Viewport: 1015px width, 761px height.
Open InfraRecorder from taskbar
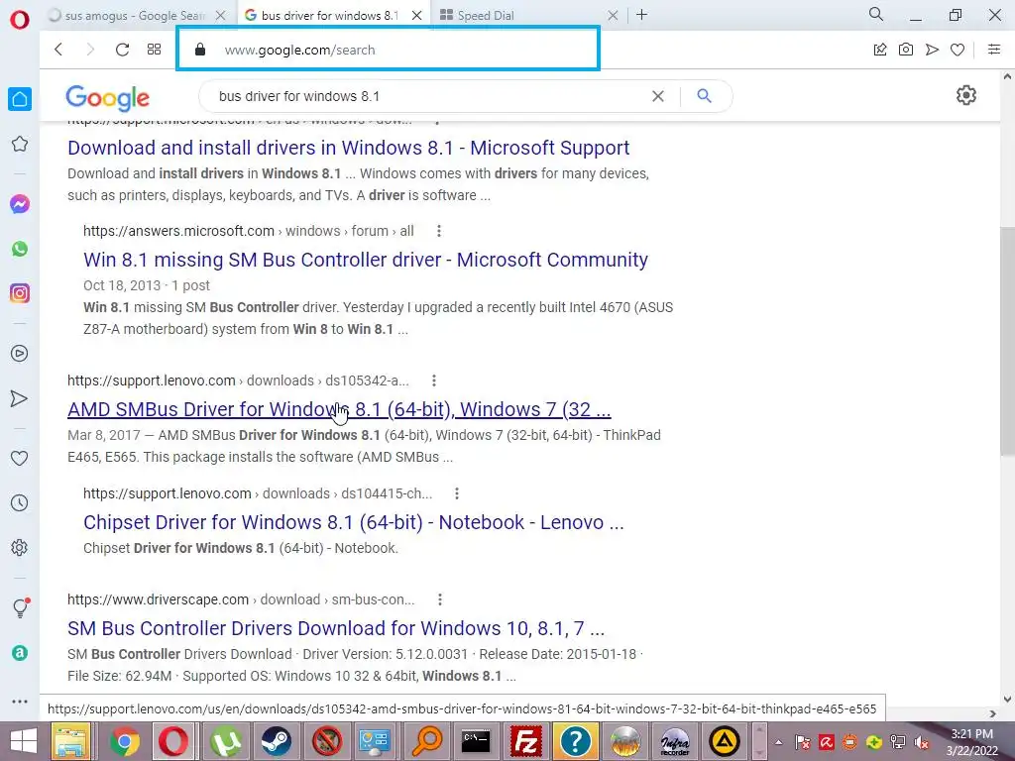tap(674, 741)
